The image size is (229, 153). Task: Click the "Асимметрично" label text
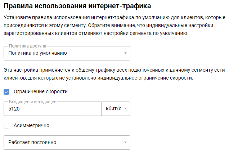click(31, 126)
